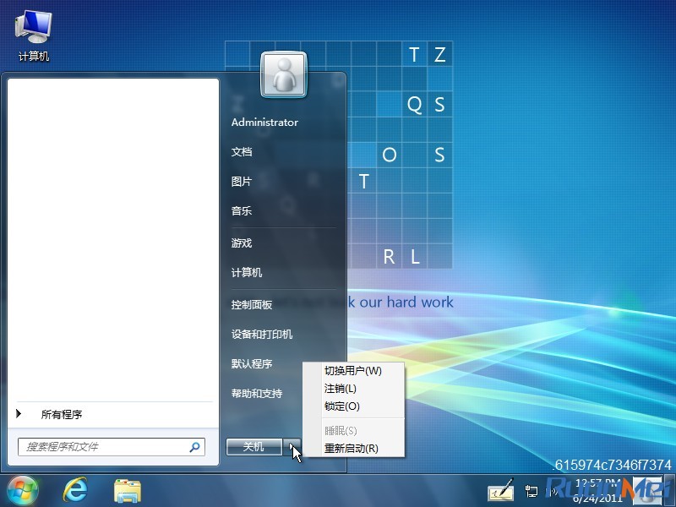The width and height of the screenshot is (676, 507).
Task: Open the tablet input panel tray icon
Action: tap(500, 491)
